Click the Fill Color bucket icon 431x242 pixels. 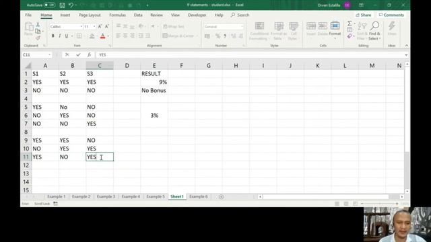pyautogui.click(x=92, y=36)
